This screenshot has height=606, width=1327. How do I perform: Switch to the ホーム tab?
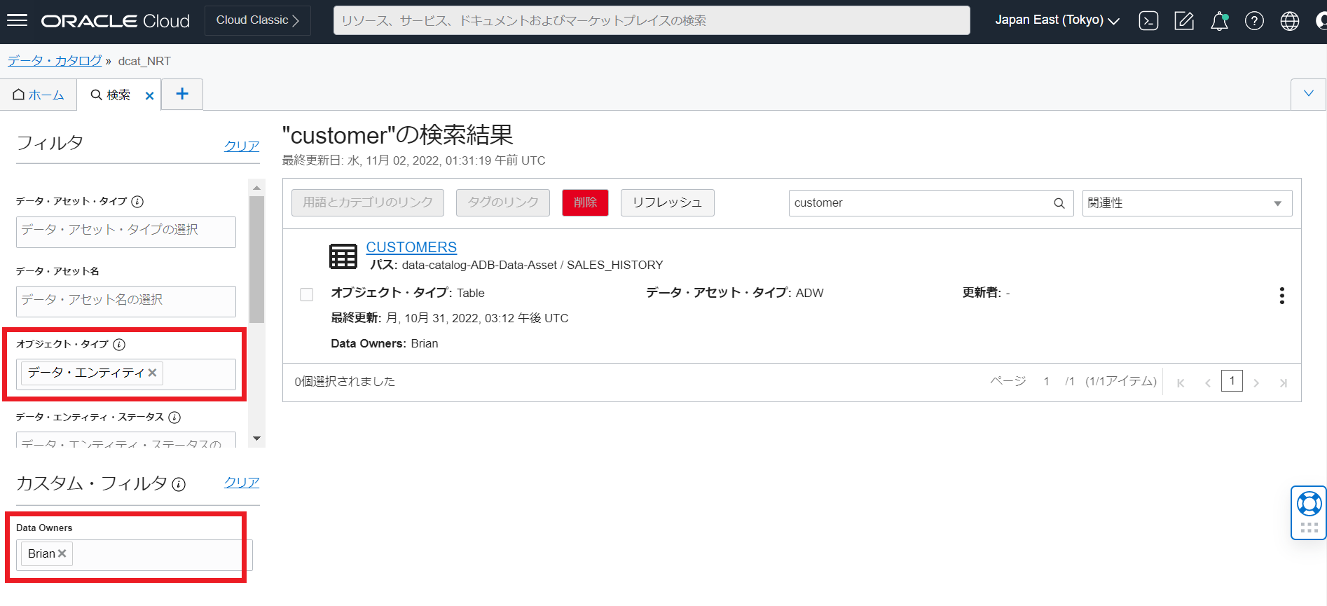point(39,95)
